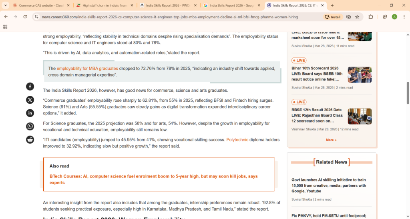Open the Chrome three-dot menu
Image resolution: width=410 pixels, height=219 pixels.
(404, 17)
